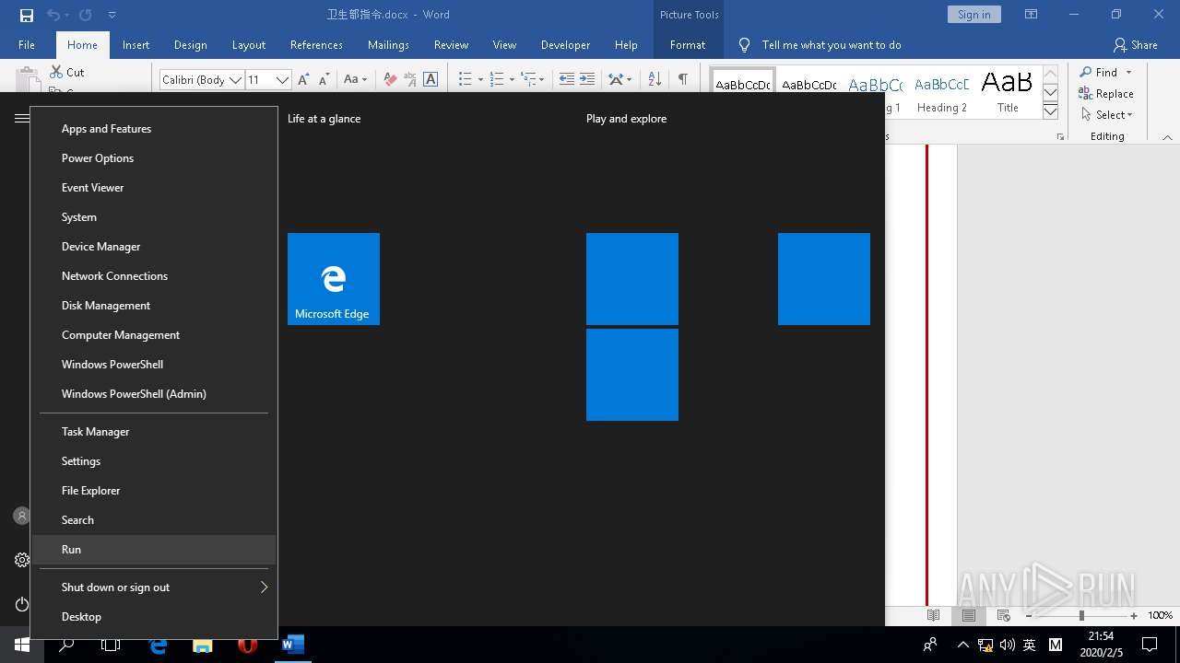The height and width of the screenshot is (663, 1180).
Task: Select Run in the context menu
Action: click(154, 550)
